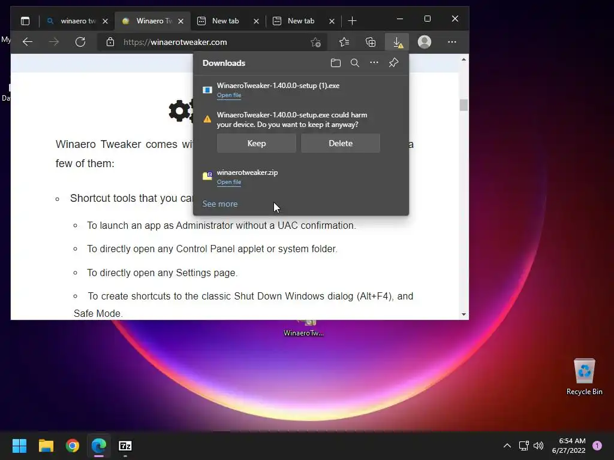This screenshot has height=460, width=614.
Task: Open the Recycle Bin desktop icon
Action: pyautogui.click(x=584, y=377)
